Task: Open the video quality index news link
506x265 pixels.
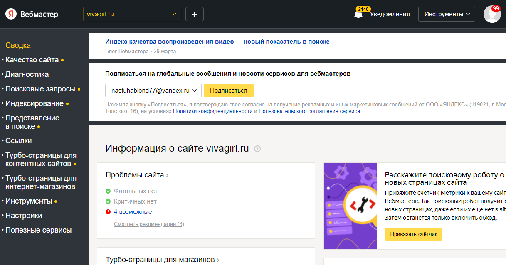Action: [x=217, y=42]
